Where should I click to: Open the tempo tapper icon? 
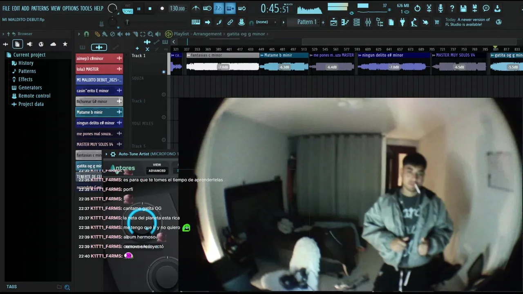[414, 22]
